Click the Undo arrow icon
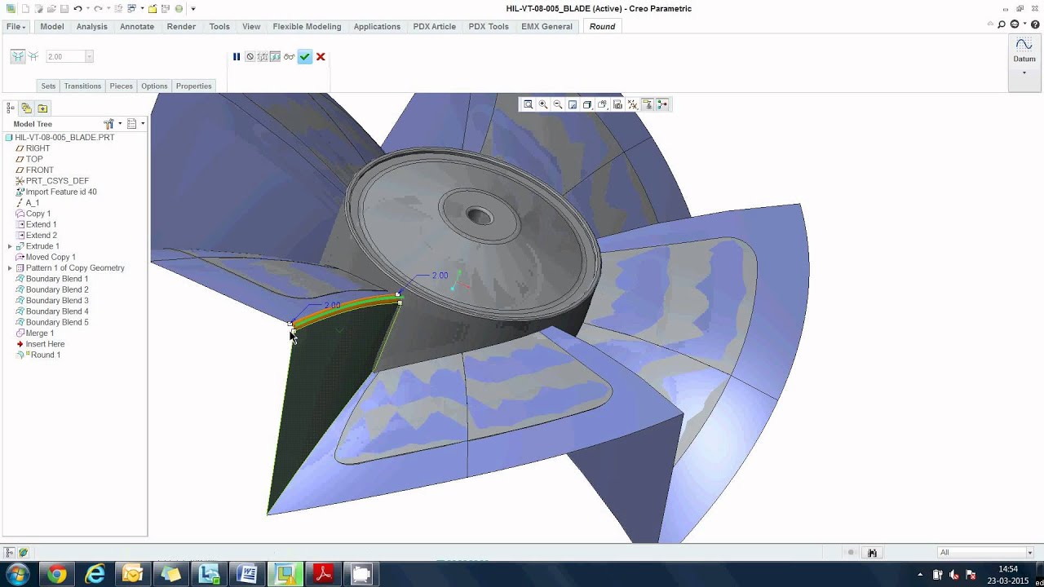 (77, 8)
